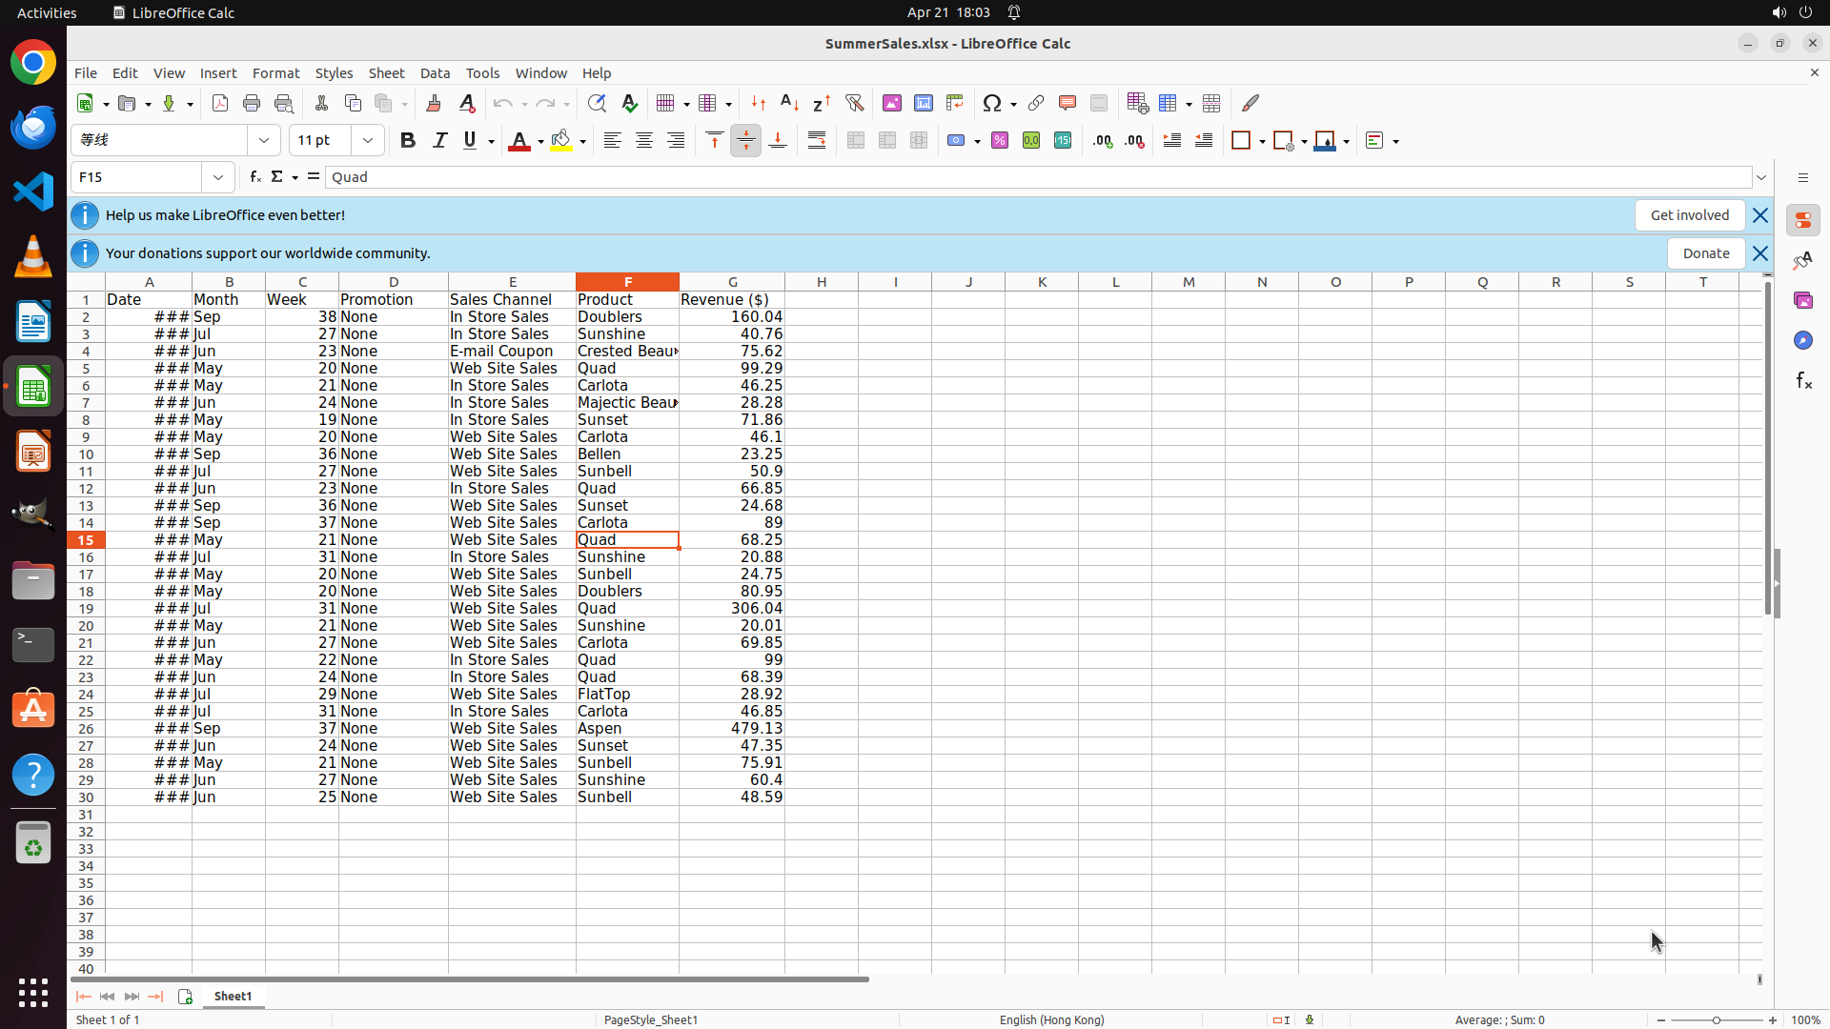Click the Export as PDF icon
The height and width of the screenshot is (1029, 1830).
[x=220, y=103]
